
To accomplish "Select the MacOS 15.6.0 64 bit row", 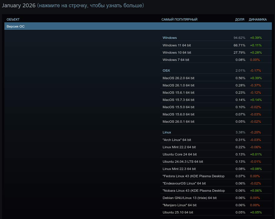I will 216,114.
